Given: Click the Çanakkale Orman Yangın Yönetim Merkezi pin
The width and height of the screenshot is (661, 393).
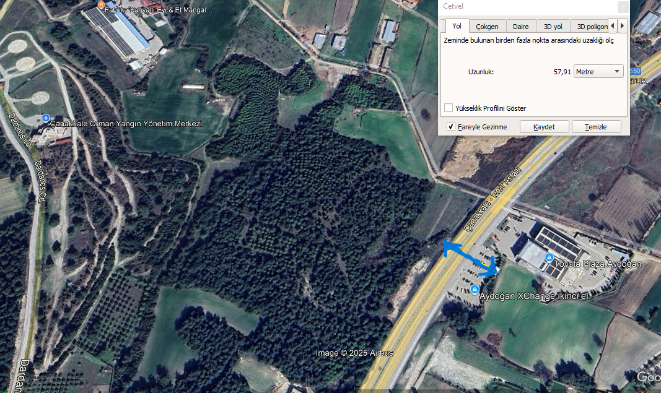Looking at the screenshot, I should click(46, 118).
